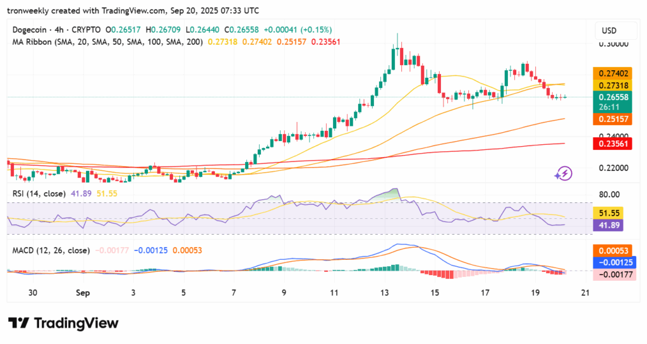Screen dimensions: 647x344
Task: Click MACD histogram value −0.00177 in legend
Action: (112, 250)
